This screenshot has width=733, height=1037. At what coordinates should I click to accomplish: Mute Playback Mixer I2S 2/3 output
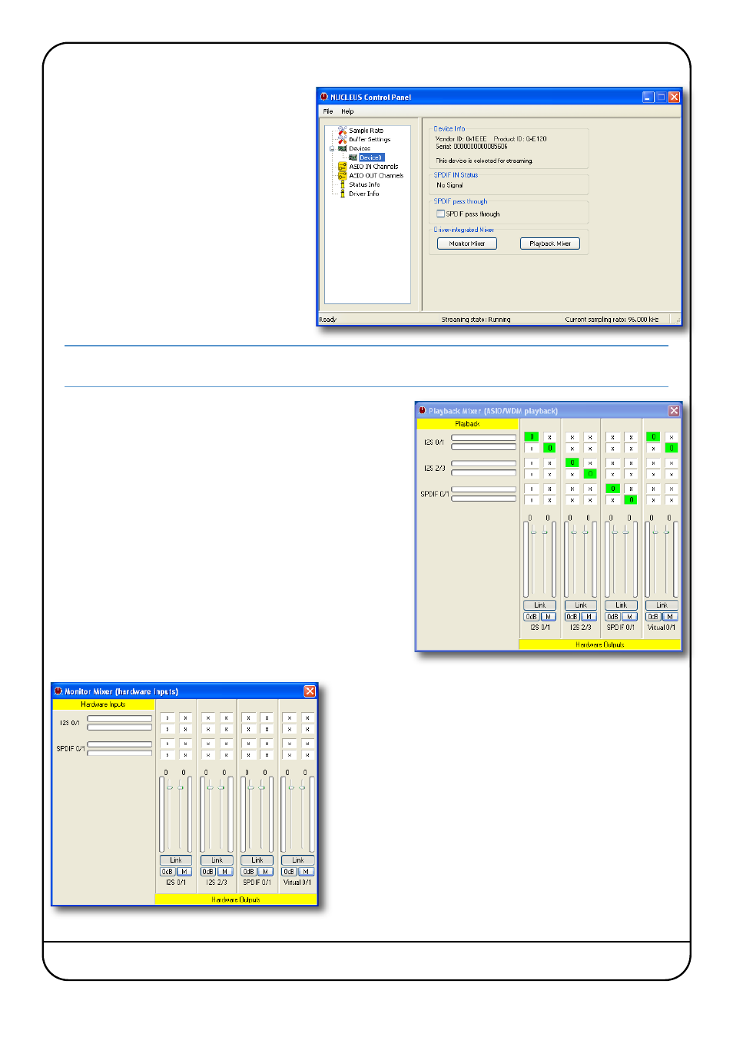click(x=589, y=617)
